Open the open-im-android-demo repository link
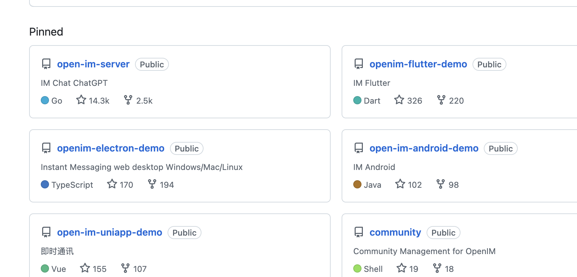Image resolution: width=577 pixels, height=277 pixels. (424, 148)
